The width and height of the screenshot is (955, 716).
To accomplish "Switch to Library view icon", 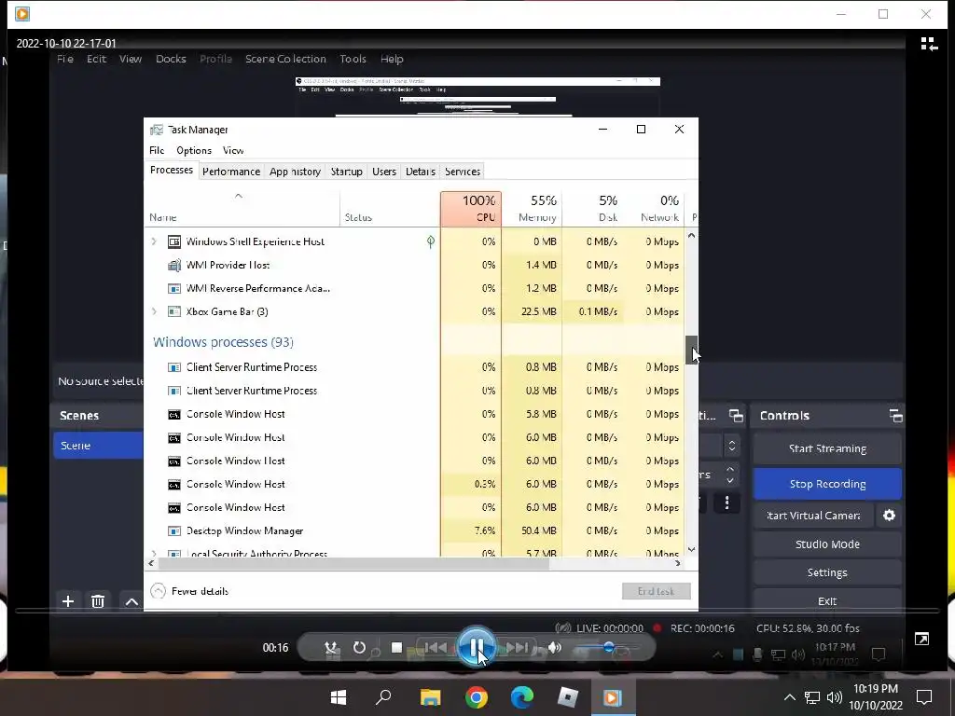I will 929,44.
